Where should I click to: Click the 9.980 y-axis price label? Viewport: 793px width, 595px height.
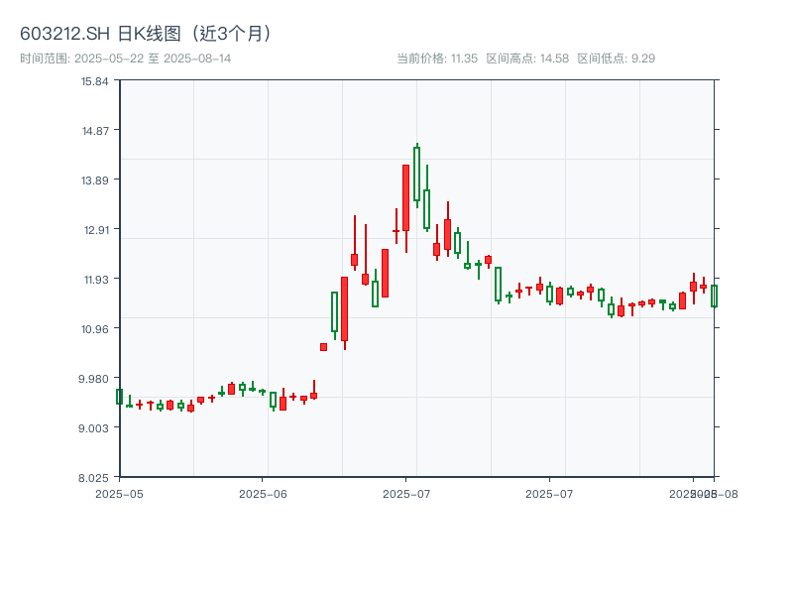pos(95,378)
